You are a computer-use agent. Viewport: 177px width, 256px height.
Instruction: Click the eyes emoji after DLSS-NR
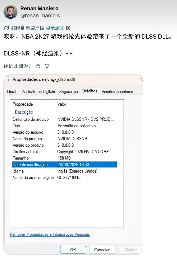click(69, 53)
